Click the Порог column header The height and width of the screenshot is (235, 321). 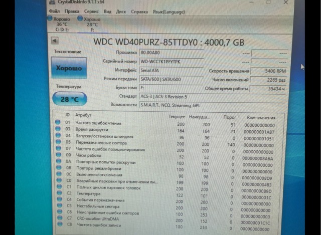click(x=230, y=117)
